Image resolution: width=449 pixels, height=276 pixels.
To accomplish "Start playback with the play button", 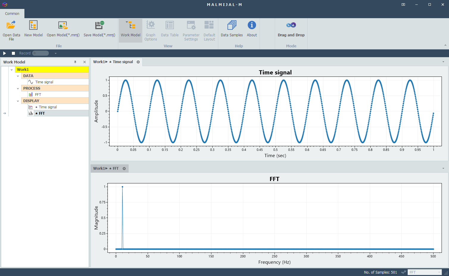I will [x=4, y=53].
